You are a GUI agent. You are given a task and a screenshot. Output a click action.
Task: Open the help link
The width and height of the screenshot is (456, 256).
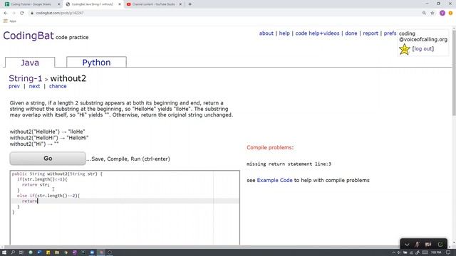284,33
